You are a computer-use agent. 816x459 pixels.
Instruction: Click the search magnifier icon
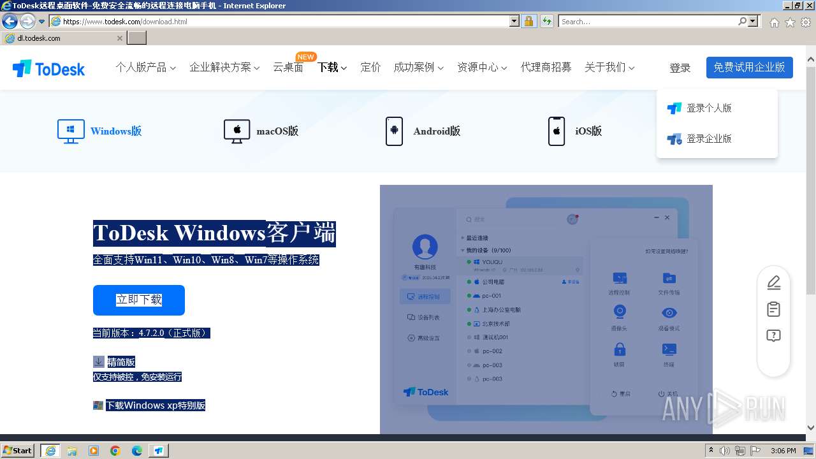coord(742,21)
